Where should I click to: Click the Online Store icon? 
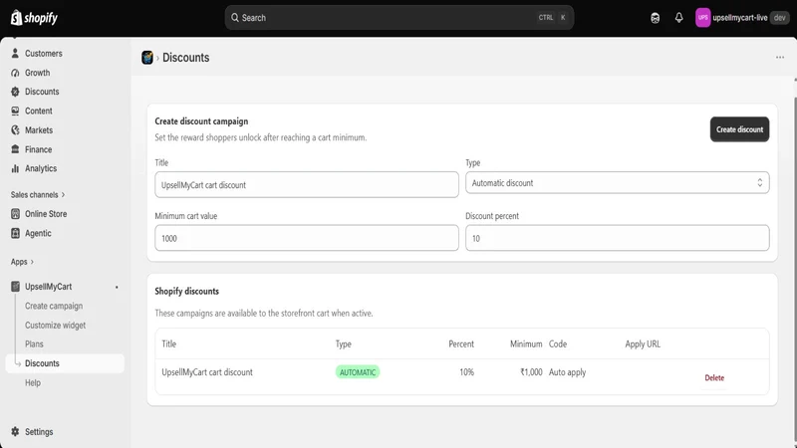tap(15, 214)
